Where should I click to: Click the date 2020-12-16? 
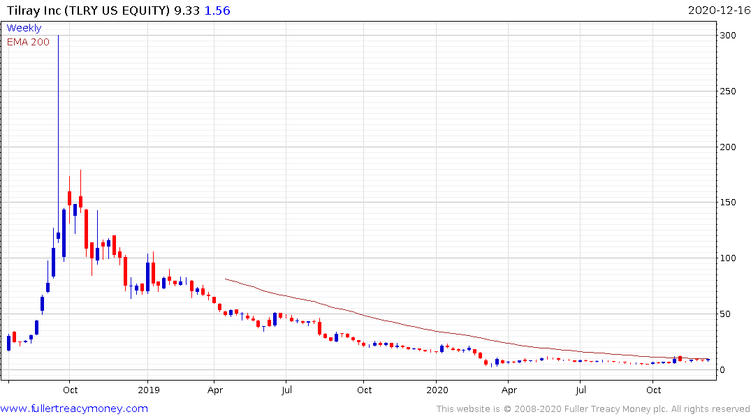719,10
